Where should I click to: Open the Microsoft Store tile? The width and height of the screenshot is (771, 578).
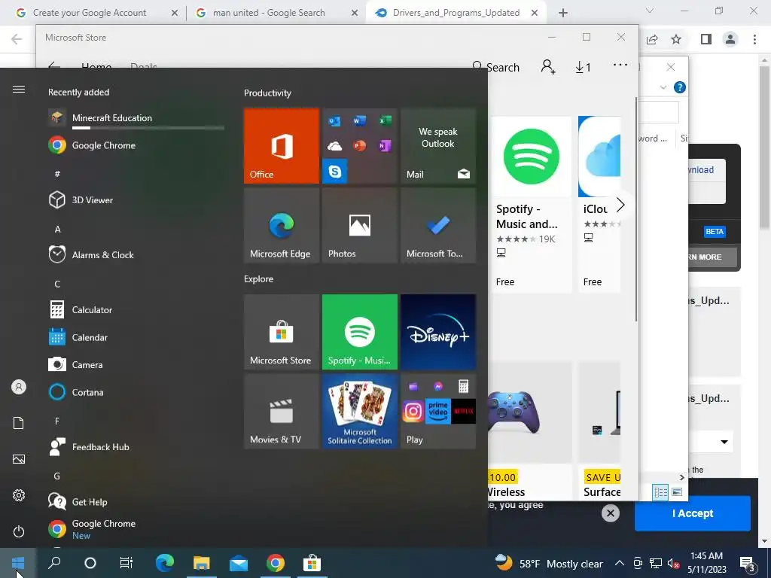[282, 332]
